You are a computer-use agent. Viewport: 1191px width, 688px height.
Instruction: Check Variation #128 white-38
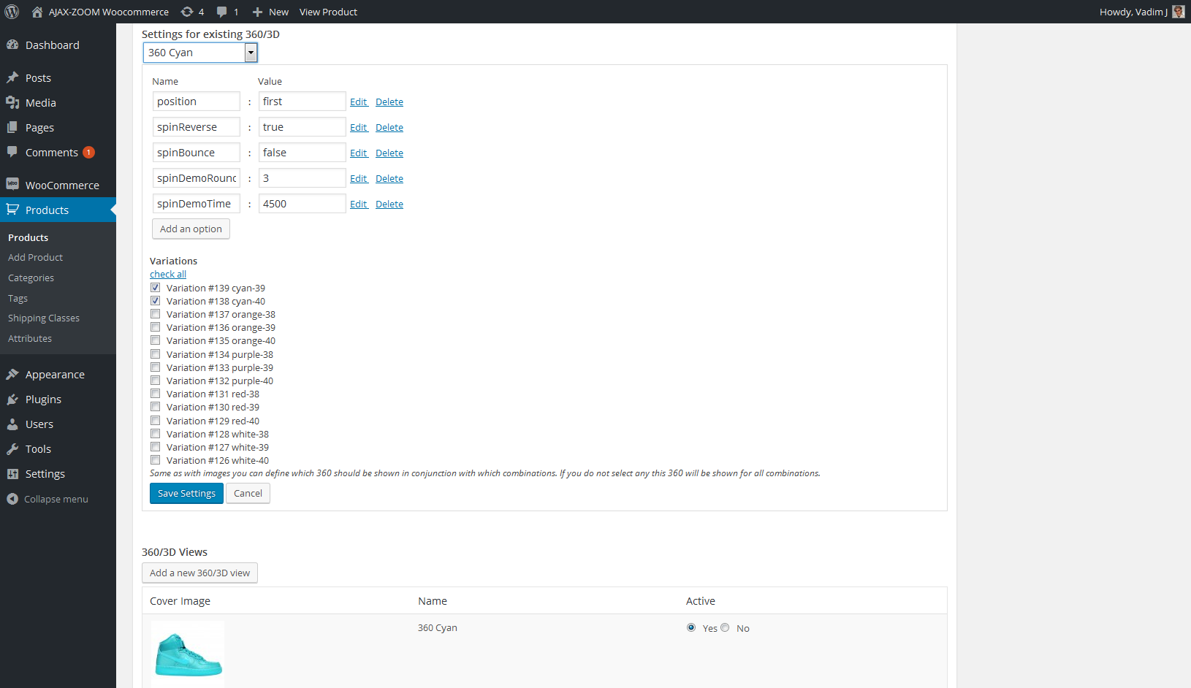click(155, 434)
